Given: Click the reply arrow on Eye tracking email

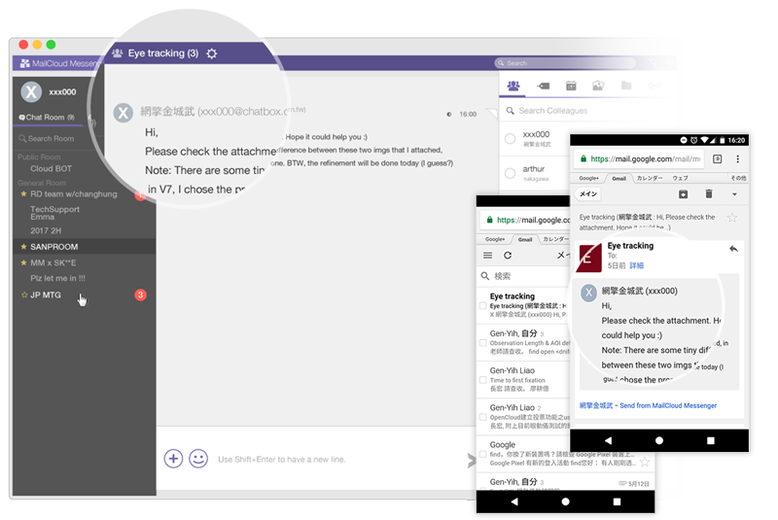Looking at the screenshot, I should tap(732, 250).
